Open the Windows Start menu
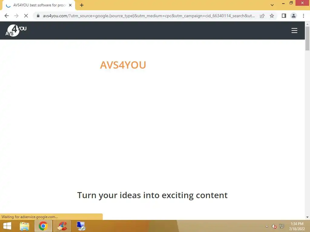 (7, 226)
